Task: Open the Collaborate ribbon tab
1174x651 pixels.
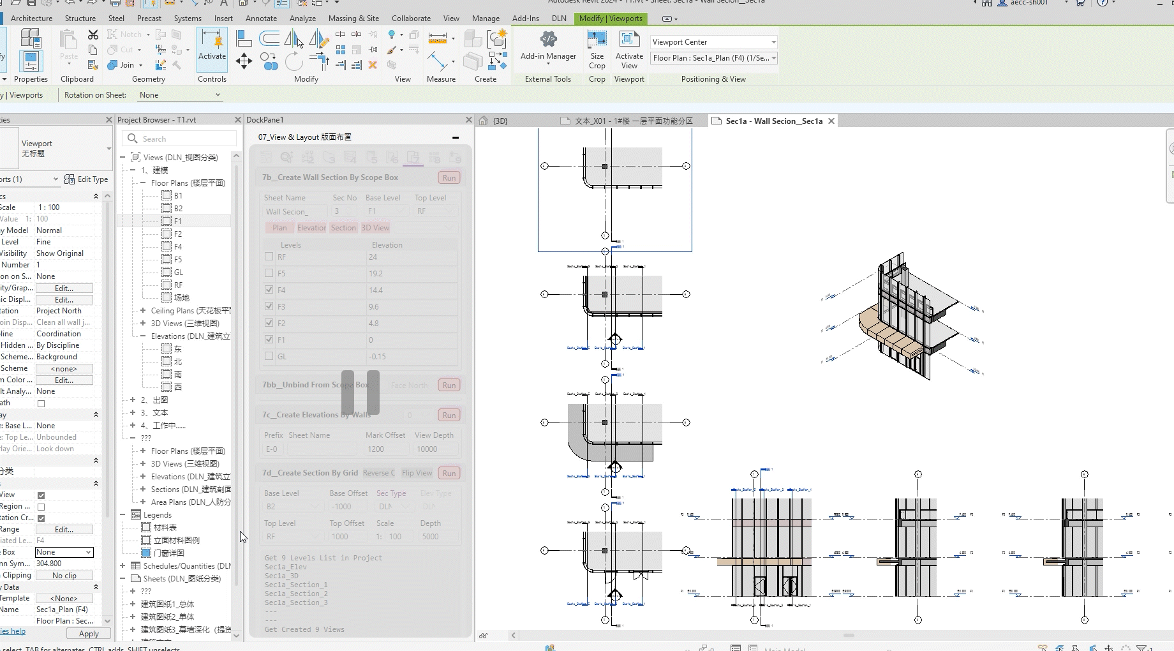Action: (x=411, y=19)
